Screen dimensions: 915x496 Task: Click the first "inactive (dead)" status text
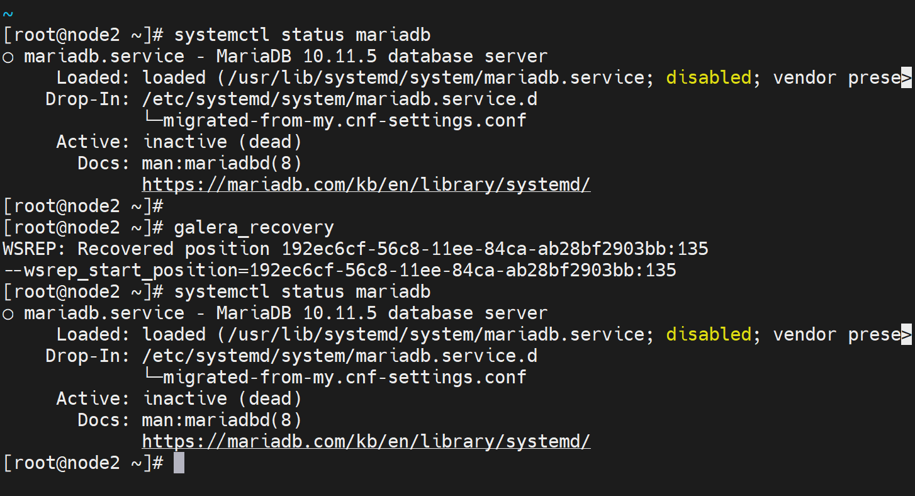point(222,142)
